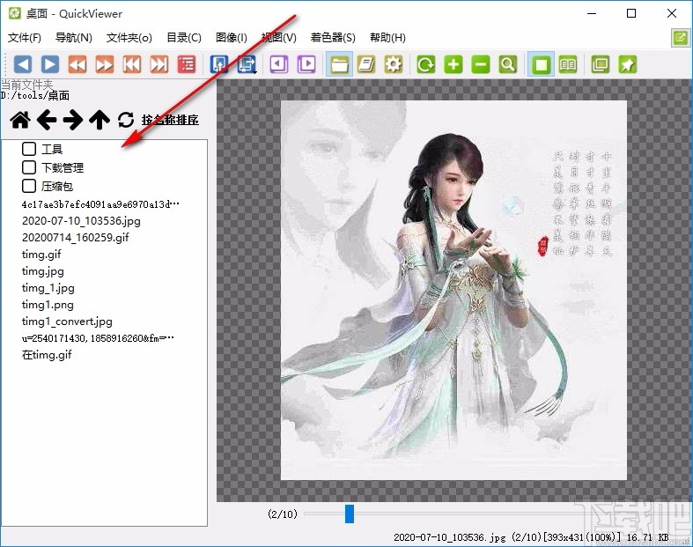This screenshot has width=693, height=547.
Task: Click the purple previous-page icon
Action: tap(279, 64)
